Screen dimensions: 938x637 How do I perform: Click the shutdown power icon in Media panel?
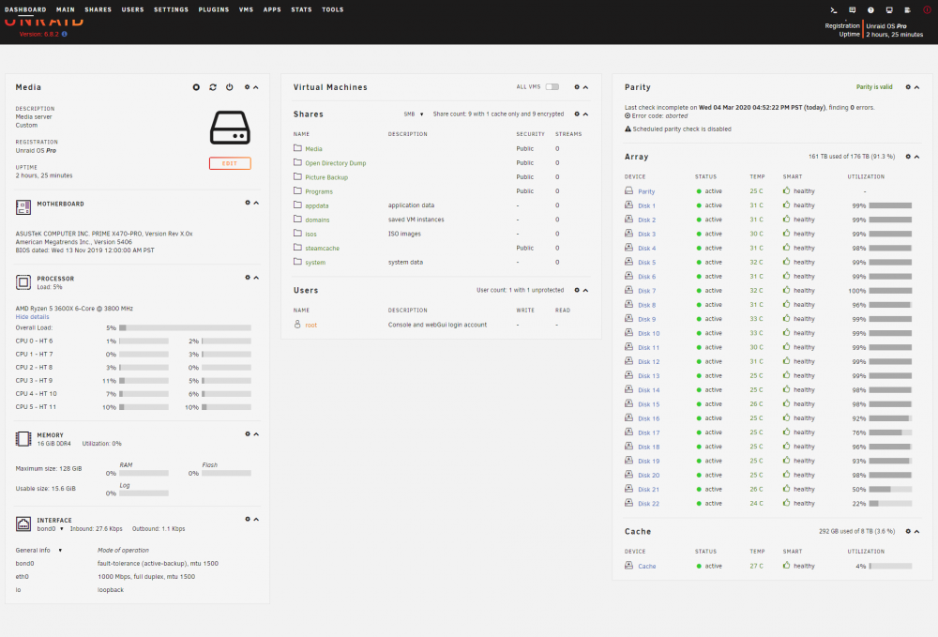[230, 87]
